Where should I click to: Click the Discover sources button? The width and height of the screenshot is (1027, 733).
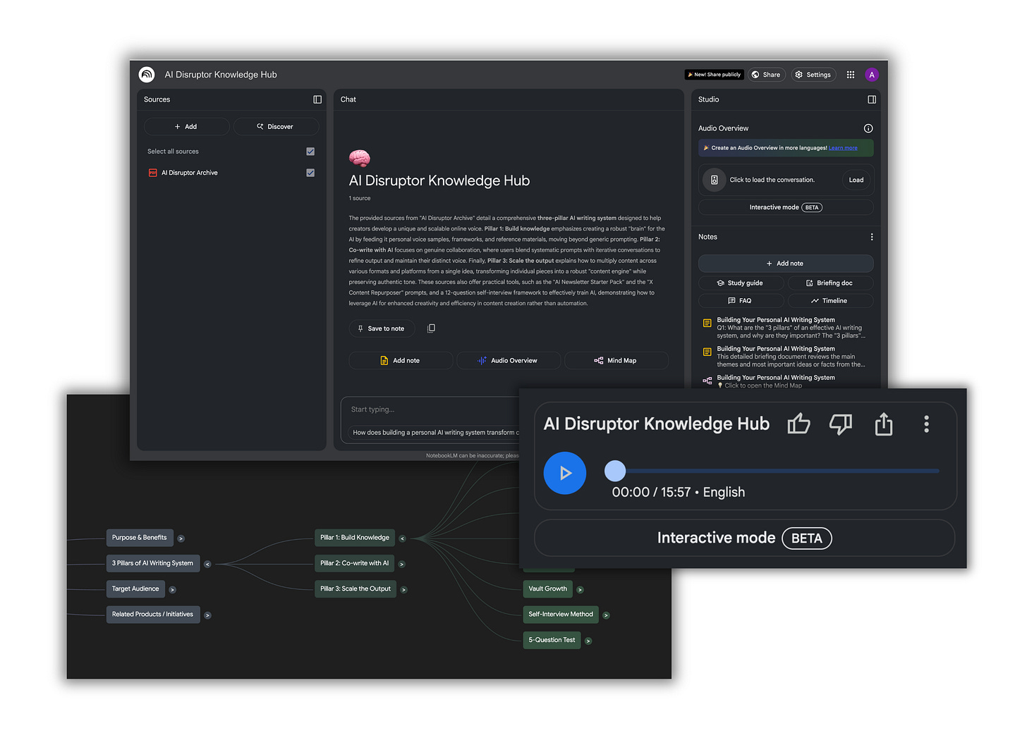pyautogui.click(x=276, y=127)
